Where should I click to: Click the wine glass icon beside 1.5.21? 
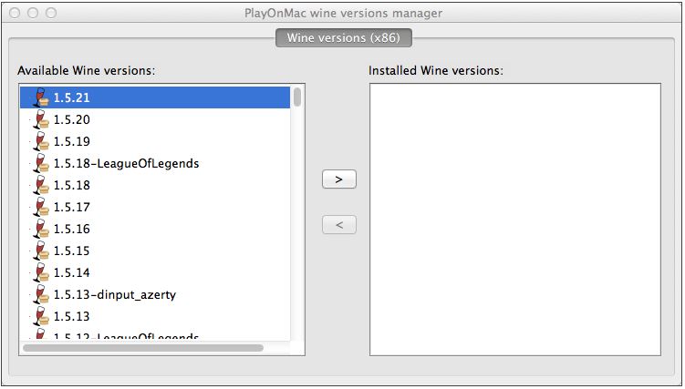point(42,97)
